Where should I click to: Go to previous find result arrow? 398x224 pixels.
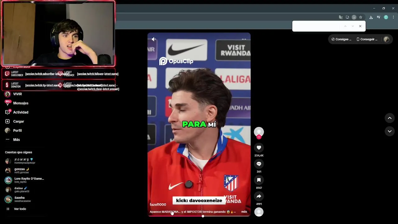(x=345, y=26)
